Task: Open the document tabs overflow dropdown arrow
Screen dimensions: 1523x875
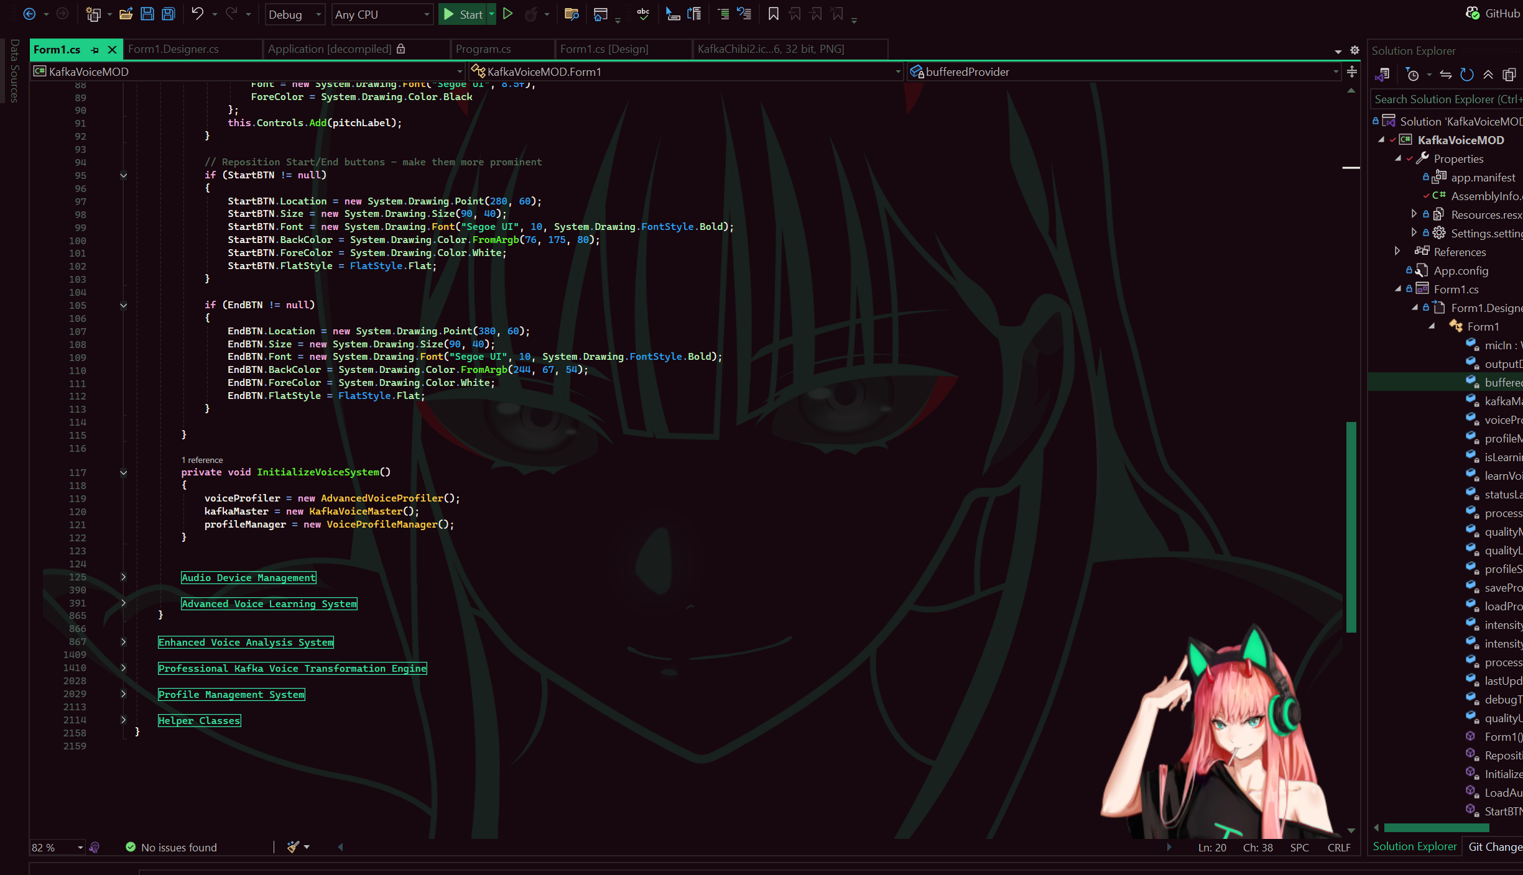Action: coord(1338,51)
